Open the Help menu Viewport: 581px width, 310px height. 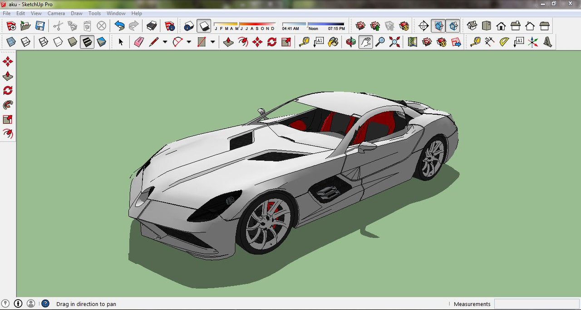(137, 13)
